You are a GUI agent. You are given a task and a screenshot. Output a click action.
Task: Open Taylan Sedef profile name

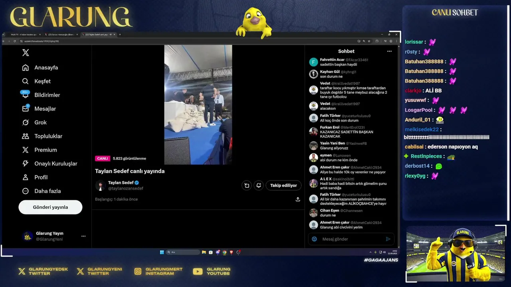[121, 183]
